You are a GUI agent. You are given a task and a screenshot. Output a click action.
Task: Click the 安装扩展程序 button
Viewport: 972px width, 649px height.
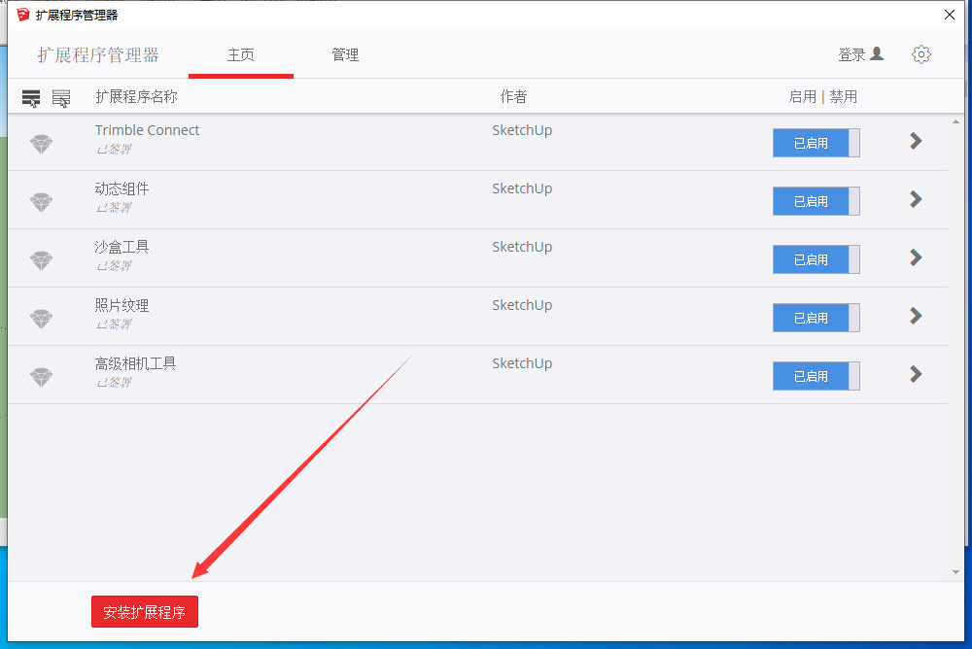[x=145, y=612]
